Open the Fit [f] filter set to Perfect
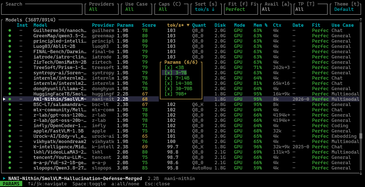365x187 pixels. point(241,9)
